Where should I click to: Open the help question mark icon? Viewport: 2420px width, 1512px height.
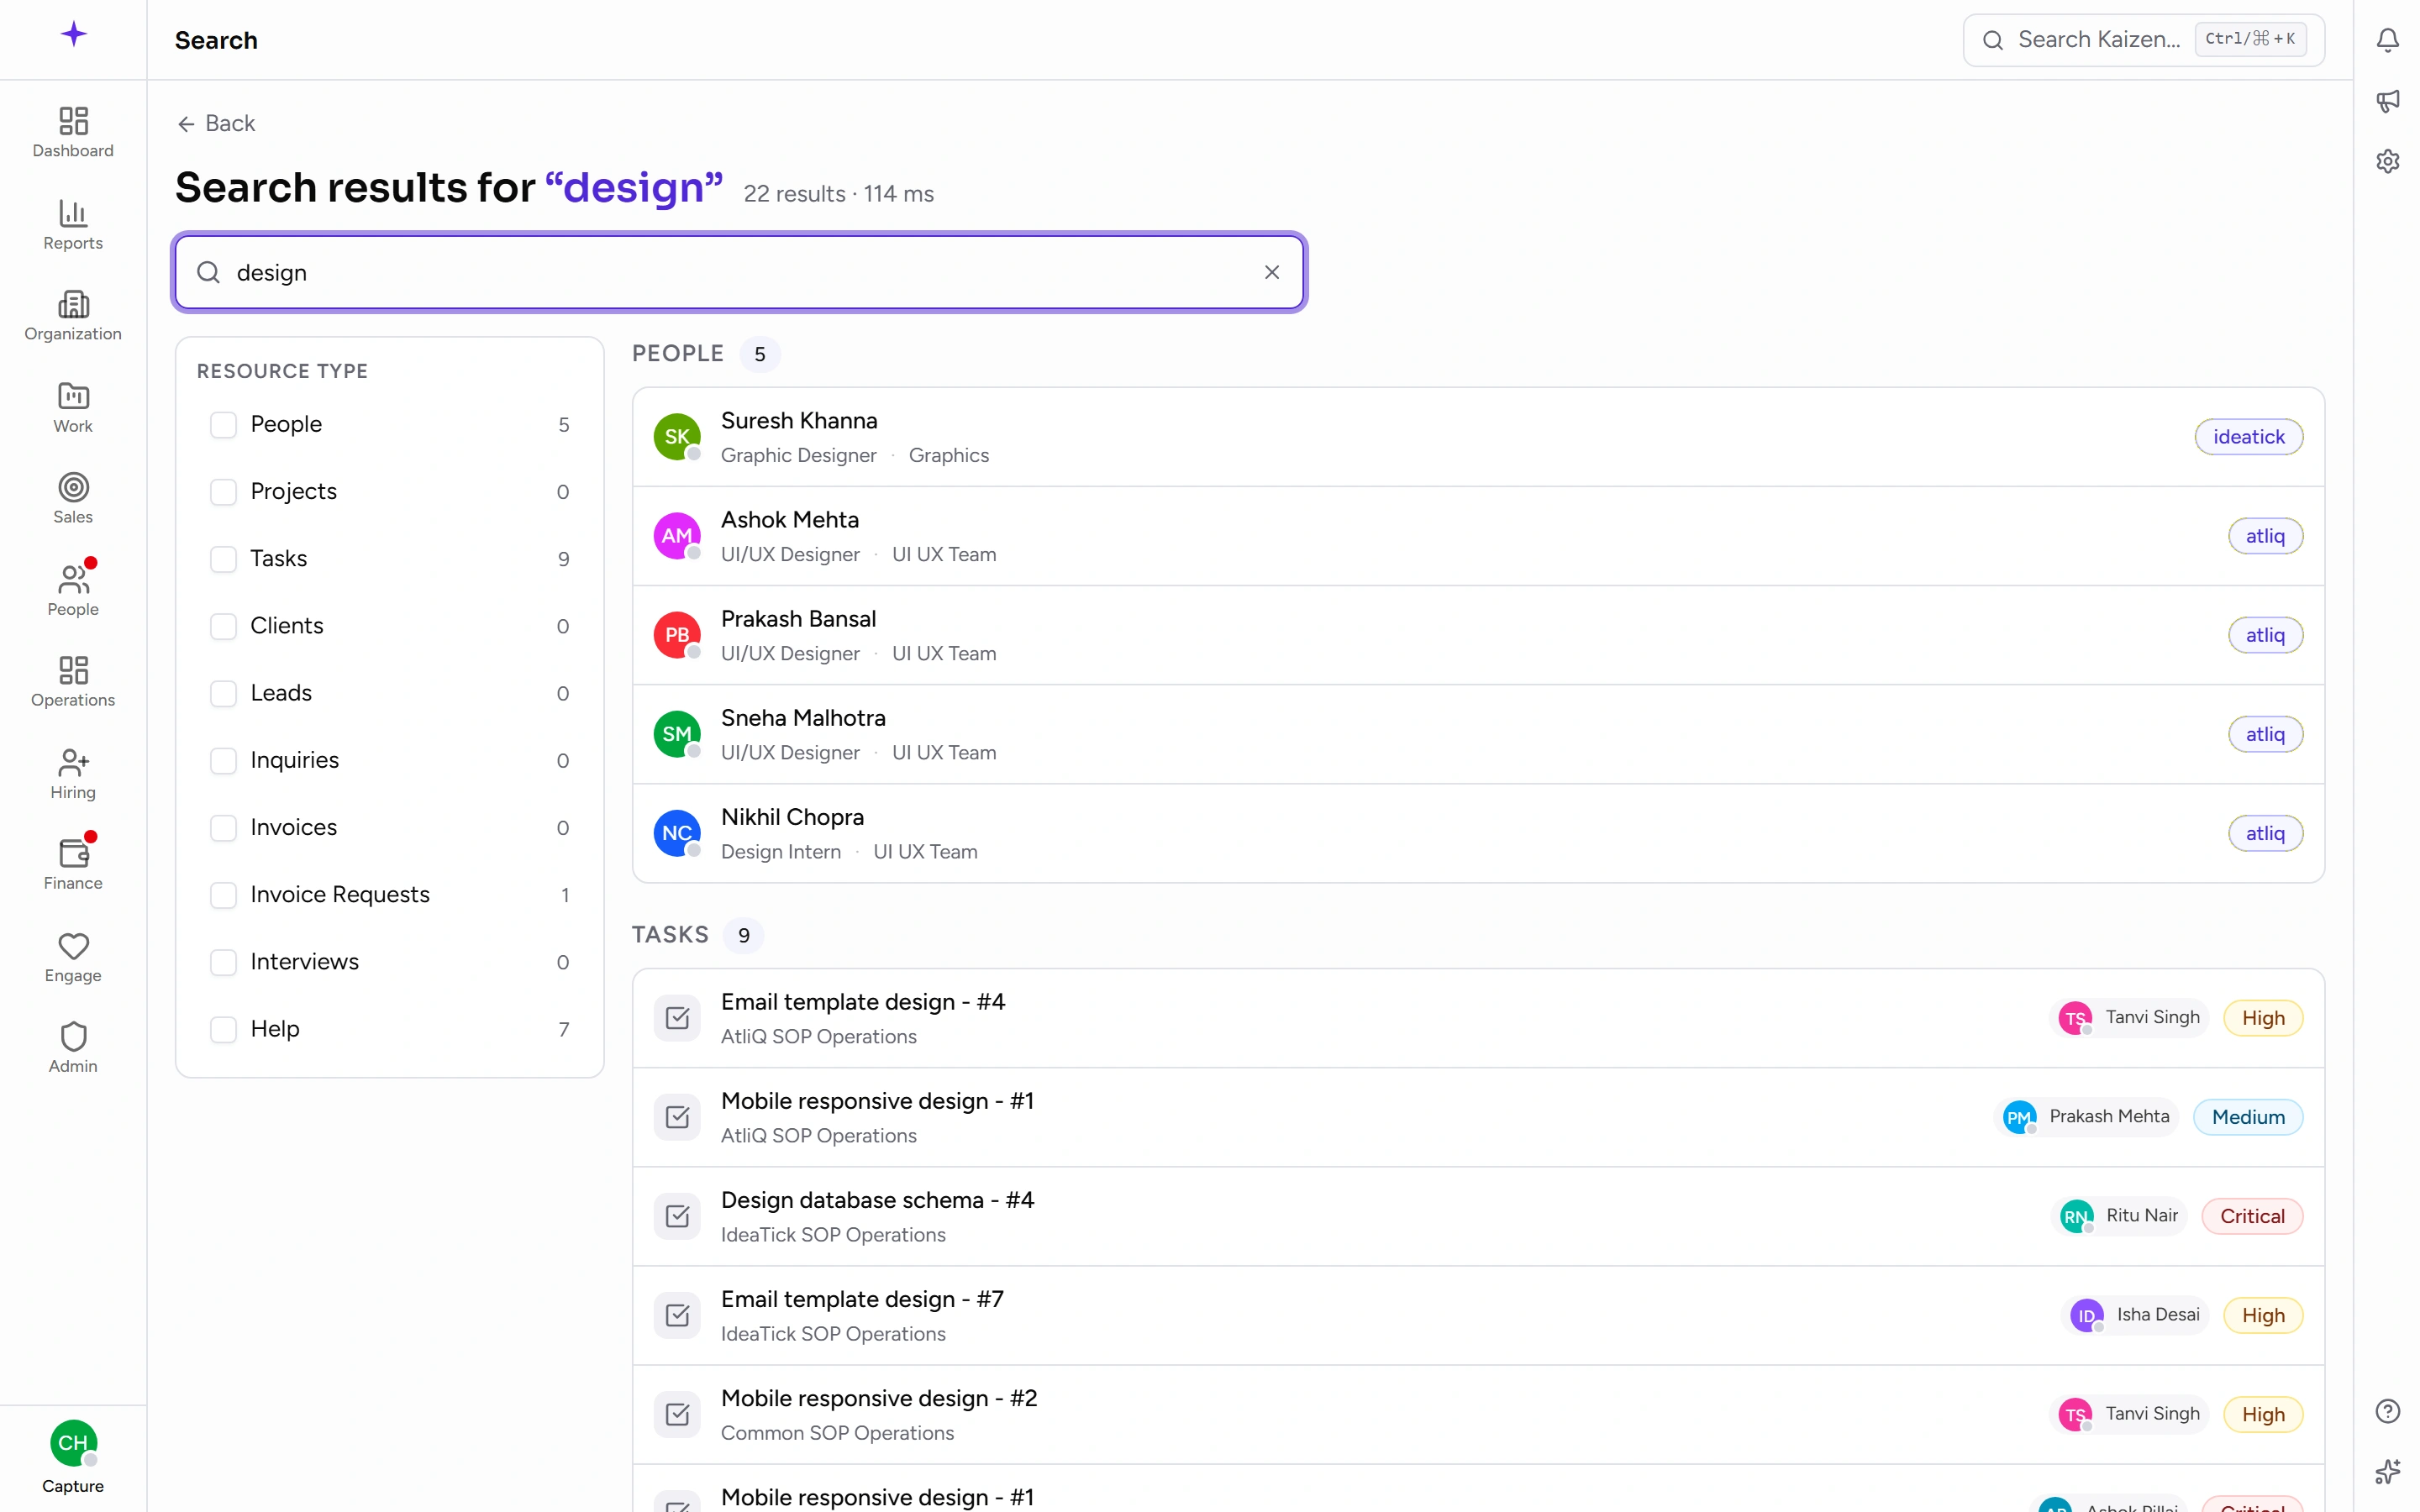pos(2388,1411)
